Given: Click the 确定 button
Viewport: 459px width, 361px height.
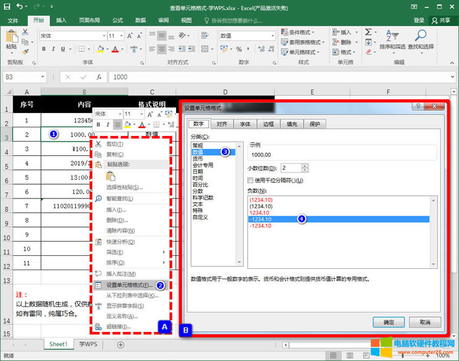Looking at the screenshot, I should (x=389, y=321).
